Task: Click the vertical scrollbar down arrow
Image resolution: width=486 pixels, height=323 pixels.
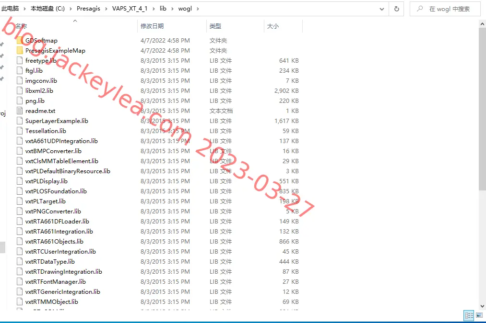Action: (x=482, y=306)
